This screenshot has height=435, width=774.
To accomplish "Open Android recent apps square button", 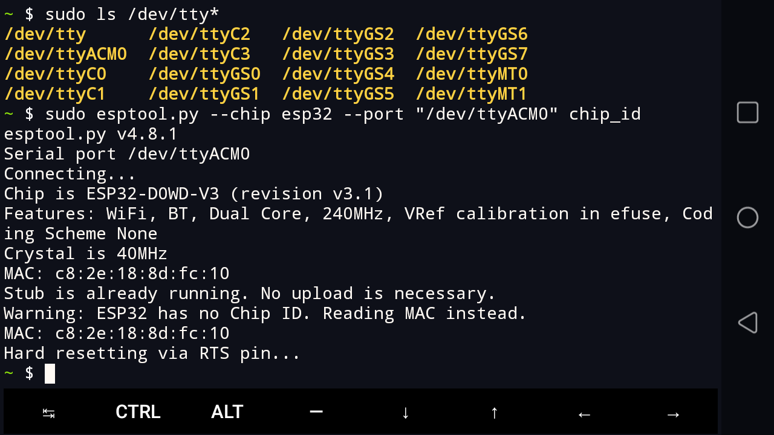I will pyautogui.click(x=747, y=113).
